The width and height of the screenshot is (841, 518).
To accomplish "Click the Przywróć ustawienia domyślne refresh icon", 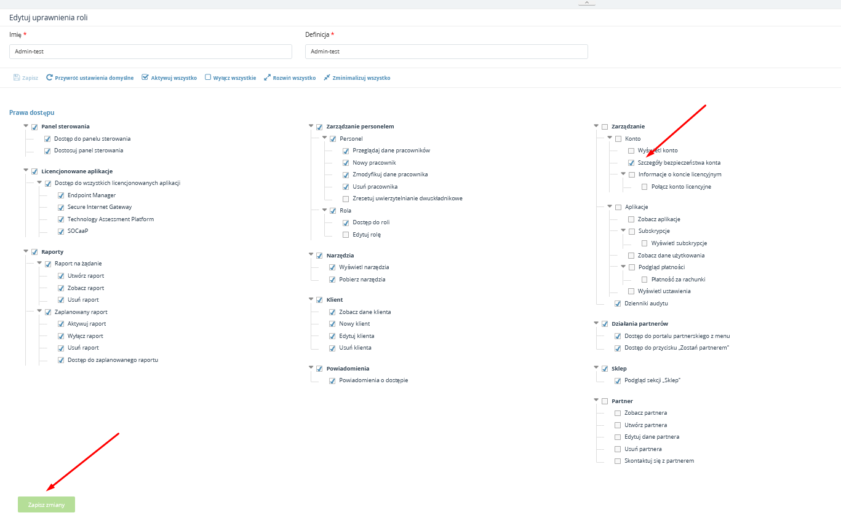I will [x=49, y=78].
